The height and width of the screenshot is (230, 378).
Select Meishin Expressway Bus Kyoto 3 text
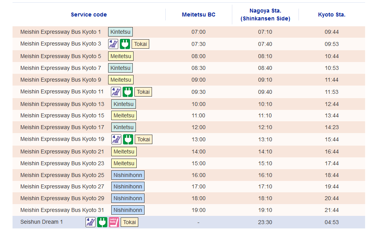click(x=60, y=44)
